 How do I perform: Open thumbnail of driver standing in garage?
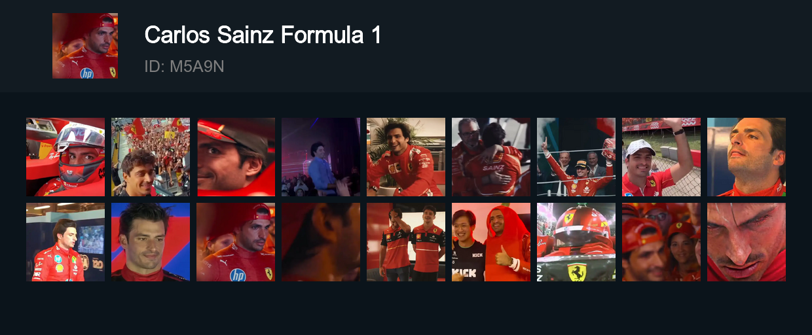pos(65,242)
